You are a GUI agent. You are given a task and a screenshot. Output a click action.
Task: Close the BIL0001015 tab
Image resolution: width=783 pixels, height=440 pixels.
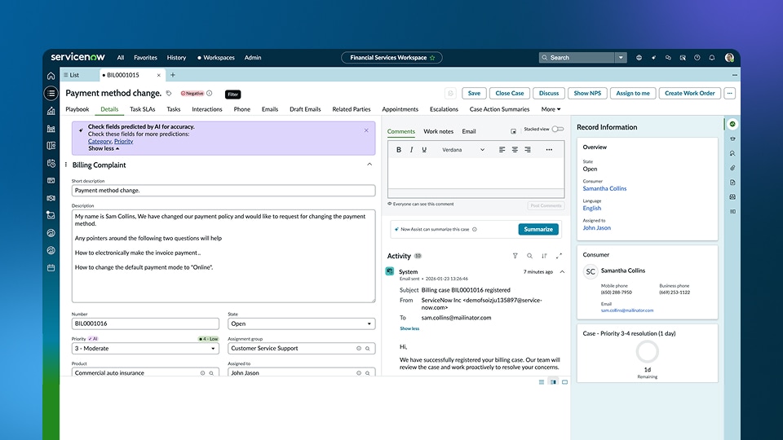tap(159, 75)
